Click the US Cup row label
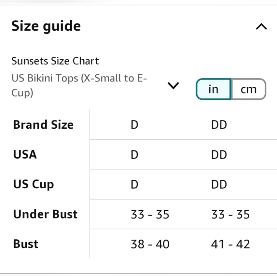This screenshot has width=277, height=277. [33, 184]
